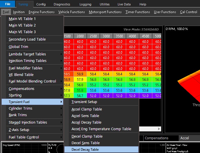Open Accel Eng Temperature Comp Table
This screenshot has height=153, width=200.
101,129
